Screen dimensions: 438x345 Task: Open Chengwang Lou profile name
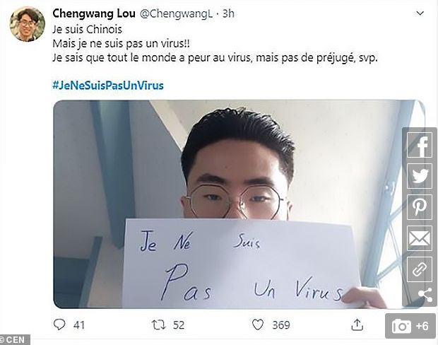[94, 13]
